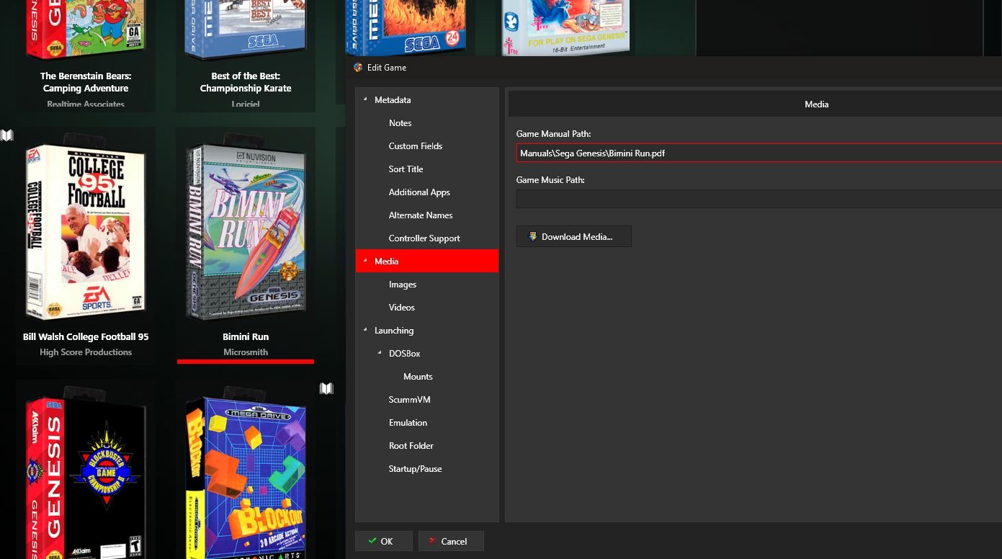Open the Notes page

pyautogui.click(x=400, y=123)
